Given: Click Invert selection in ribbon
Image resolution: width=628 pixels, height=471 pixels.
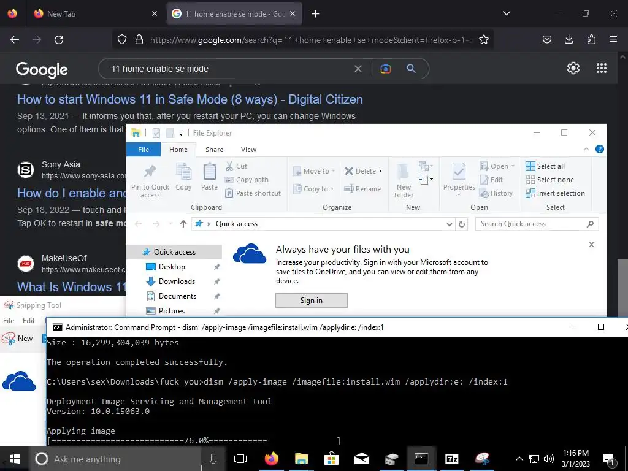Looking at the screenshot, I should click(556, 193).
